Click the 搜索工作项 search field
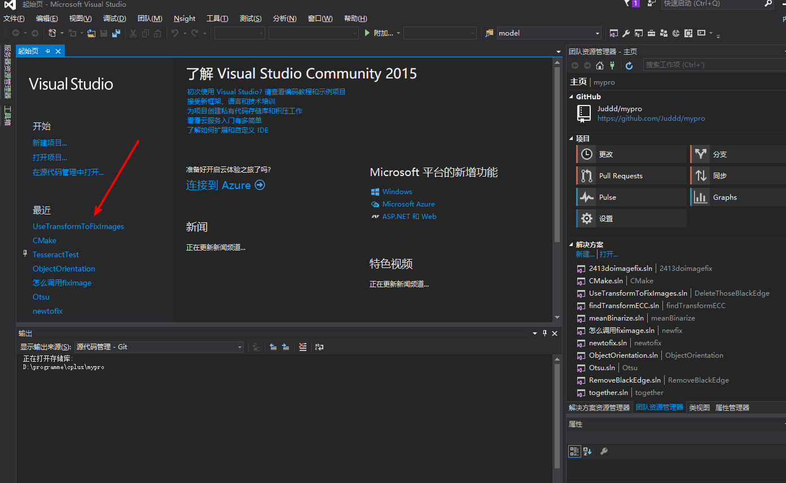The height and width of the screenshot is (483, 786). pos(713,65)
